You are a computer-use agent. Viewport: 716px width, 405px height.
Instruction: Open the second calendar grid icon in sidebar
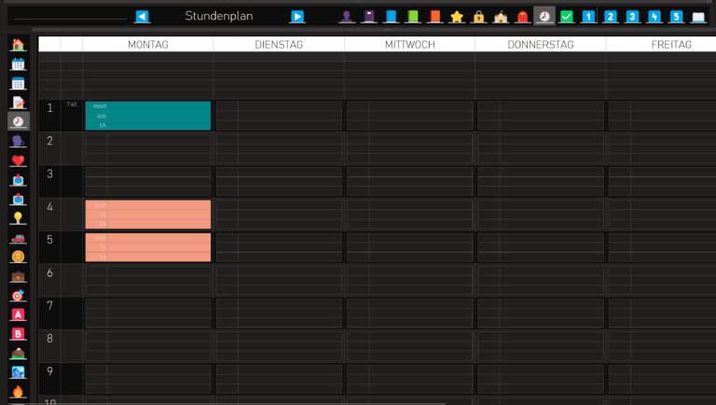18,83
